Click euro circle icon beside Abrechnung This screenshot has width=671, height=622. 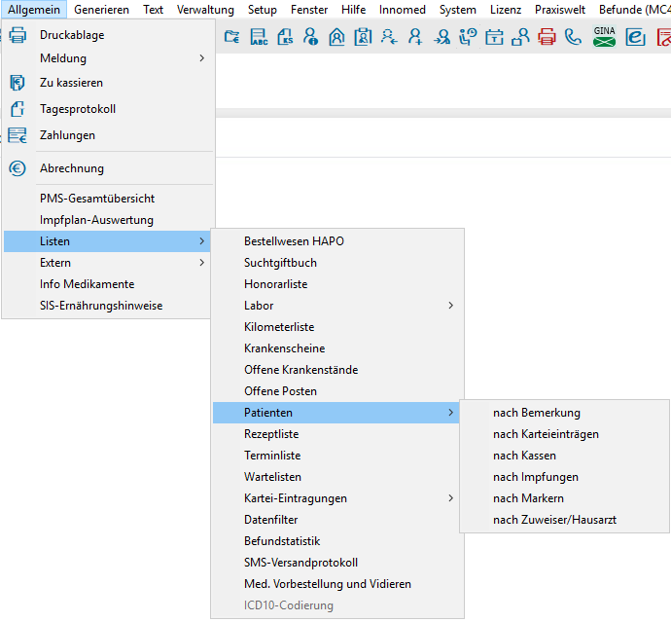(x=18, y=168)
